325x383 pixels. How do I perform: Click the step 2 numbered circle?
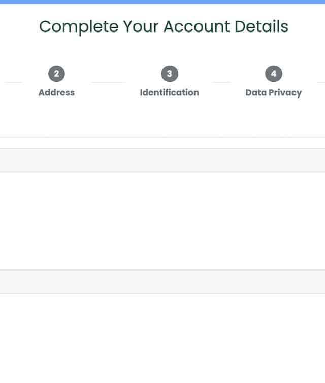click(x=56, y=74)
